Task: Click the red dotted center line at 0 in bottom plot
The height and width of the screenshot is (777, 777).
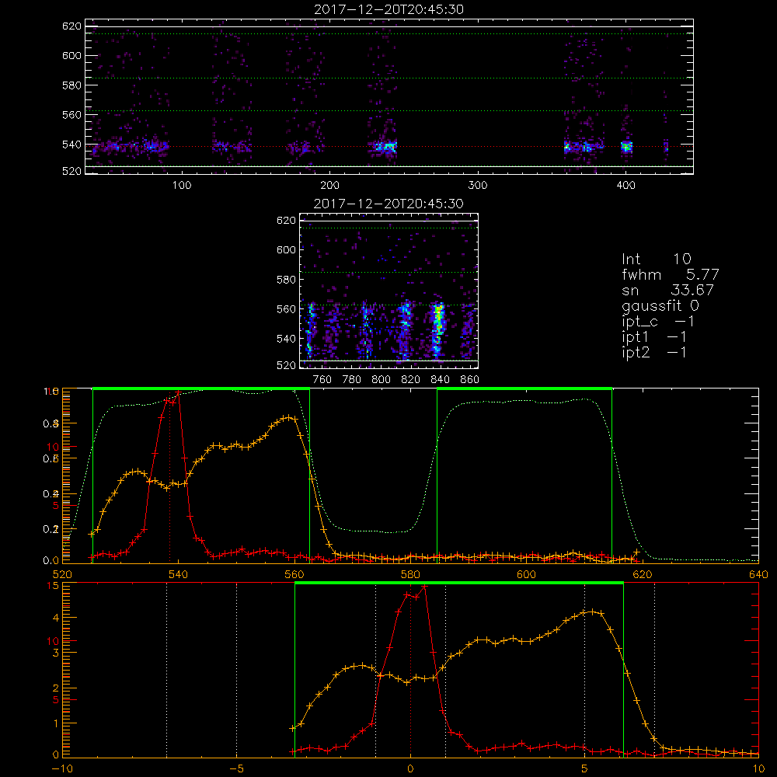Action: 410,669
